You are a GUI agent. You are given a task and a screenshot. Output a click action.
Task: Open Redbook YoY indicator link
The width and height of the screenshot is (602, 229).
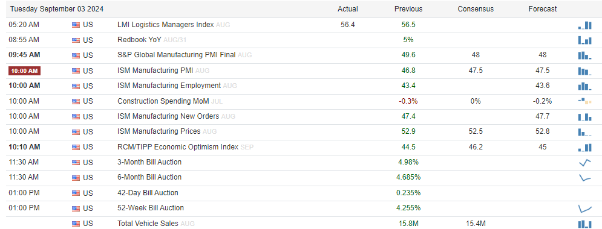pyautogui.click(x=139, y=40)
